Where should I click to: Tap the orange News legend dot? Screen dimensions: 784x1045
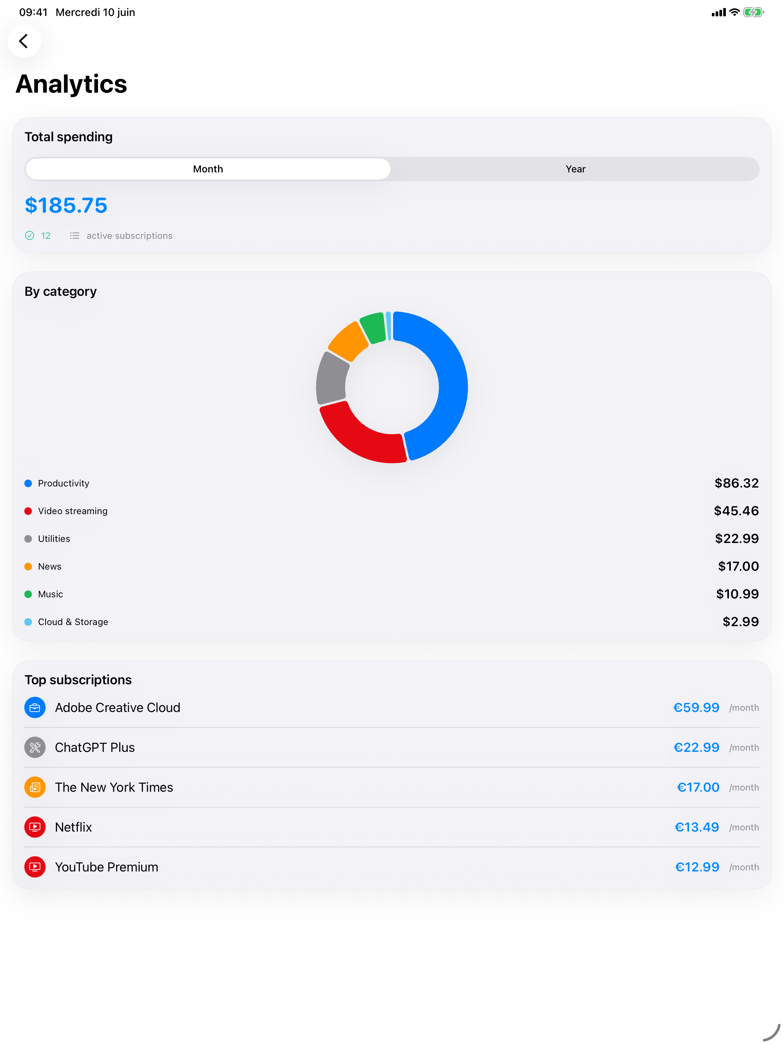click(x=28, y=567)
